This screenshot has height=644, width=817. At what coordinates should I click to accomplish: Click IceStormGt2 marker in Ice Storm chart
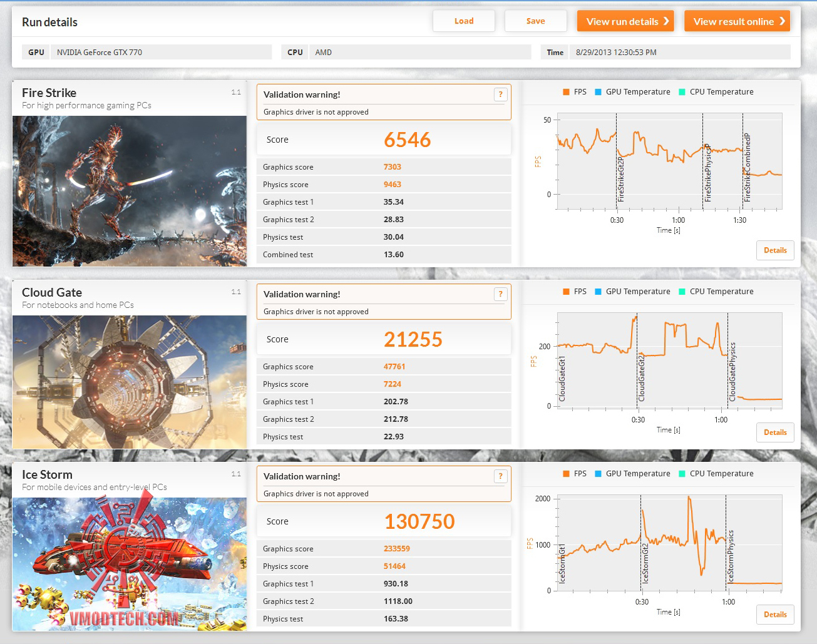tap(645, 563)
